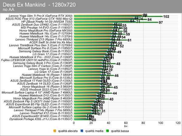Select LG Gram 17 (Core i7-1165G7) label
182x136 pixels.
(x=52, y=54)
